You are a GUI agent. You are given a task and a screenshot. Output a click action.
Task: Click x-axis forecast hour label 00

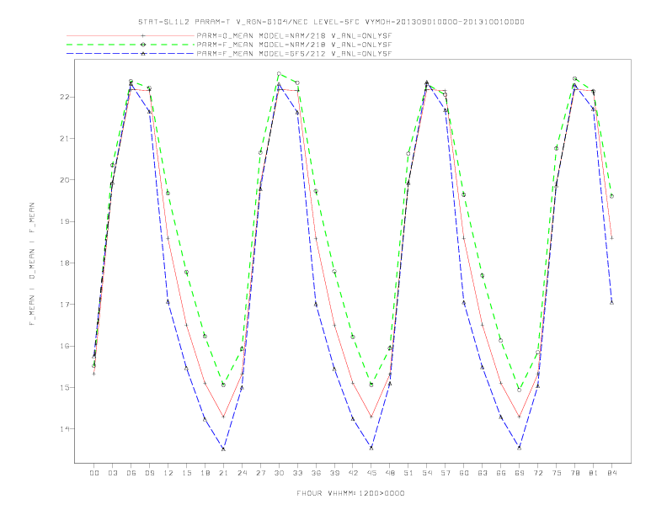tap(94, 473)
